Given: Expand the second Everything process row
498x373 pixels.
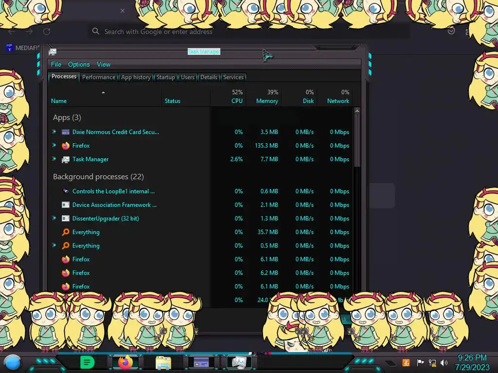Looking at the screenshot, I should pos(54,245).
